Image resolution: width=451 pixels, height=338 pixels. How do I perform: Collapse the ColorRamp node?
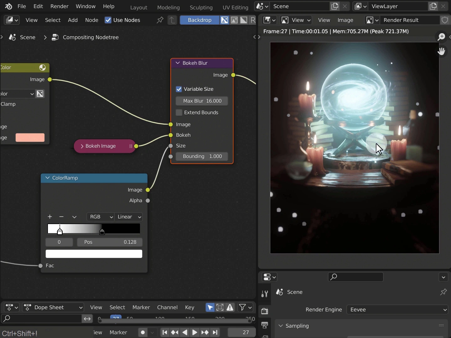[48, 178]
